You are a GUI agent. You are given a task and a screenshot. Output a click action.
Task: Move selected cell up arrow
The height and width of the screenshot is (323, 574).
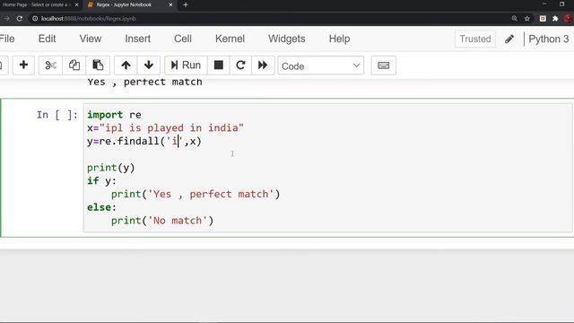126,65
